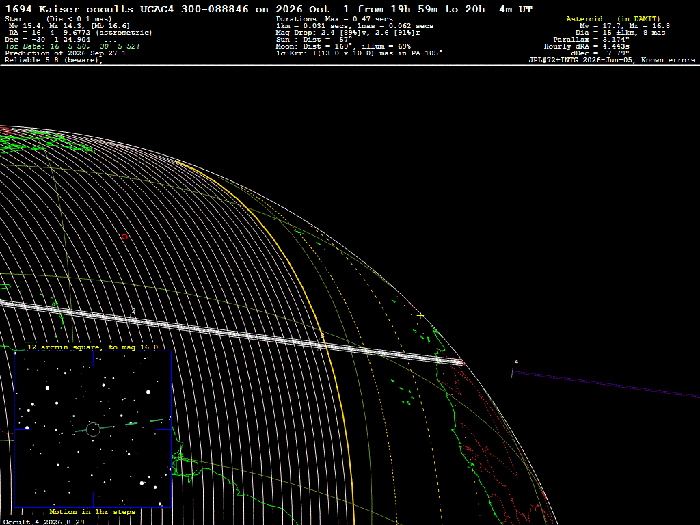Click the red circle site marker on the map
The width and height of the screenshot is (700, 525).
point(124,237)
